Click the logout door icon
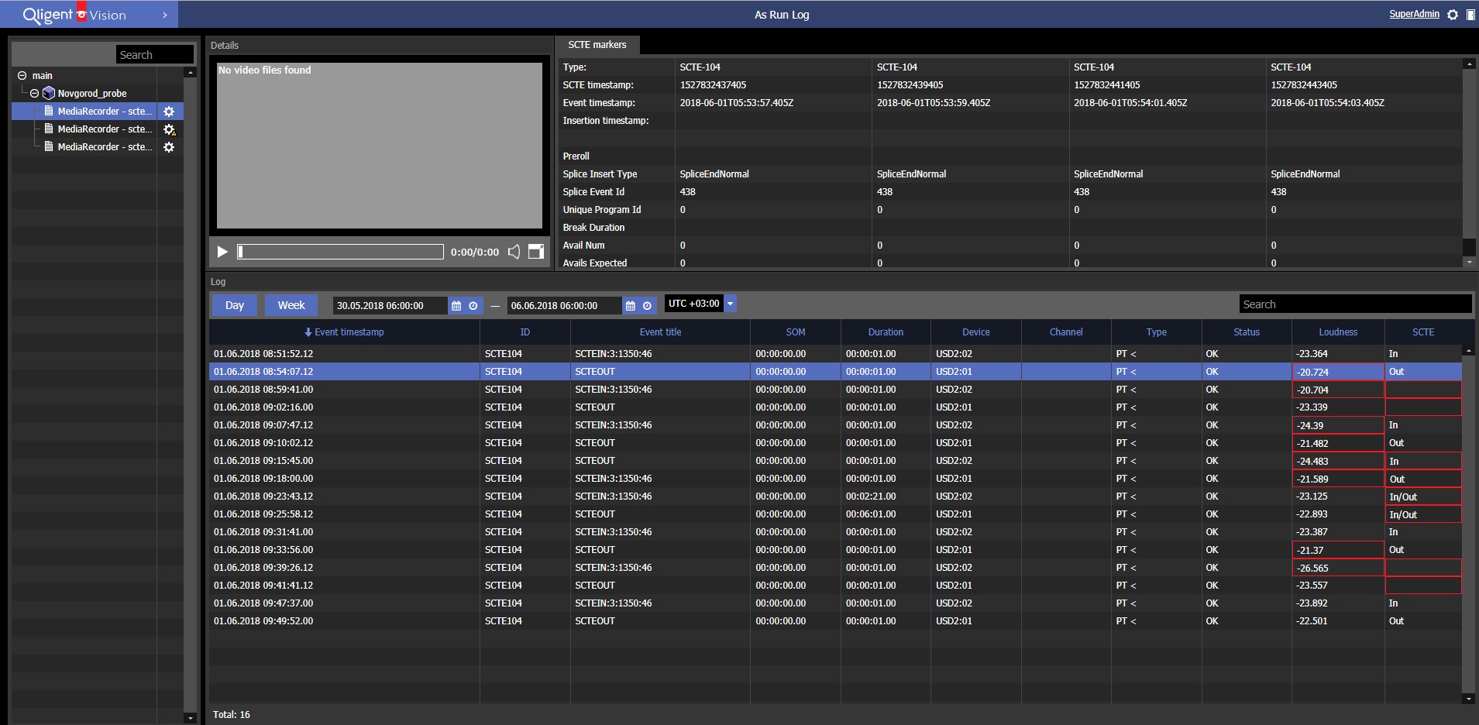Image resolution: width=1479 pixels, height=725 pixels. click(1470, 15)
